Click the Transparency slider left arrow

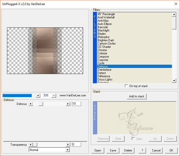31,144
